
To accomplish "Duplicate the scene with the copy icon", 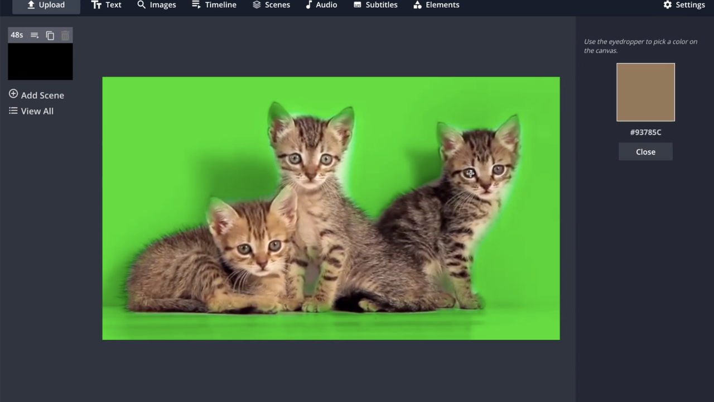I will (50, 35).
